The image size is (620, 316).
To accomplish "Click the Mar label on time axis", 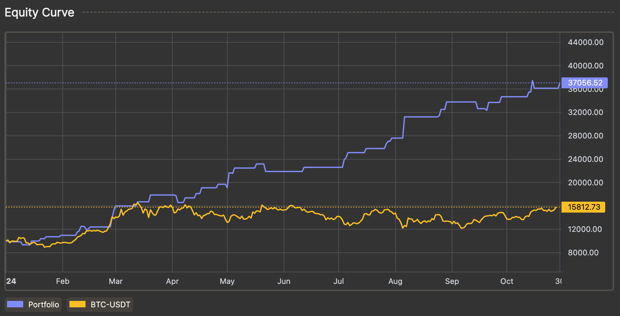I will click(x=116, y=281).
